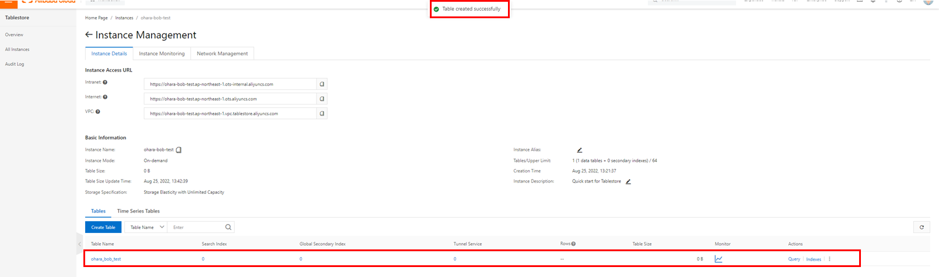This screenshot has height=277, width=939.
Task: Click Search Index count for ohara_bob_test
Action: coord(203,259)
